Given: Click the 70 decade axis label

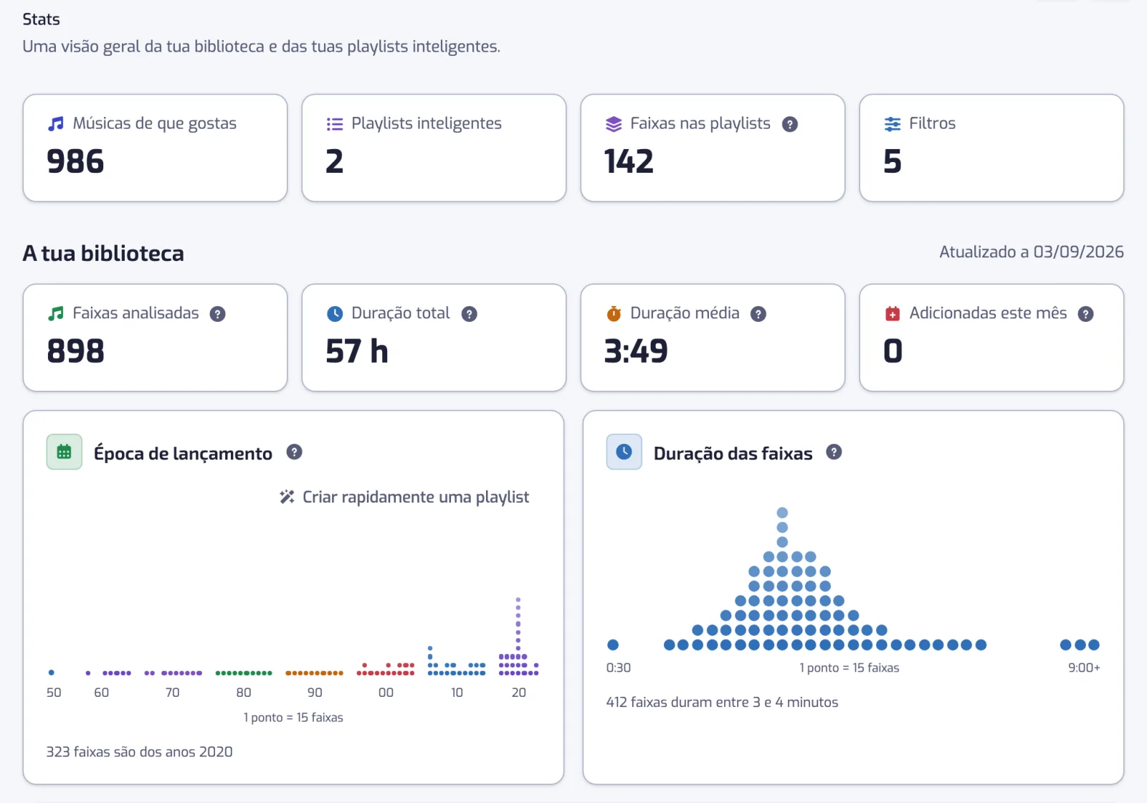Looking at the screenshot, I should pyautogui.click(x=173, y=693).
